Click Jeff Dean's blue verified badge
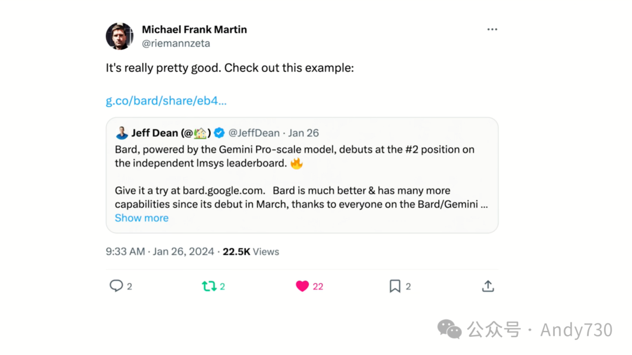This screenshot has height=355, width=632. pos(219,133)
